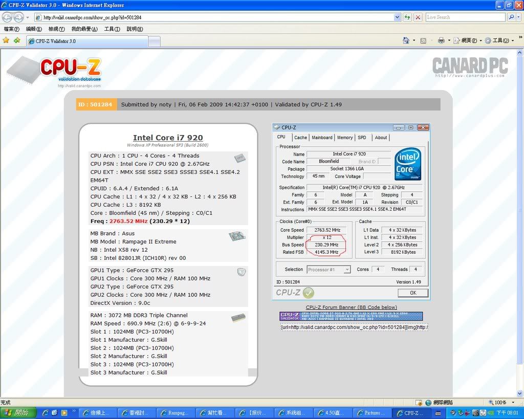Viewport: 524px width, 419px height.
Task: Open the Home button dropdown arrow
Action: [414, 40]
